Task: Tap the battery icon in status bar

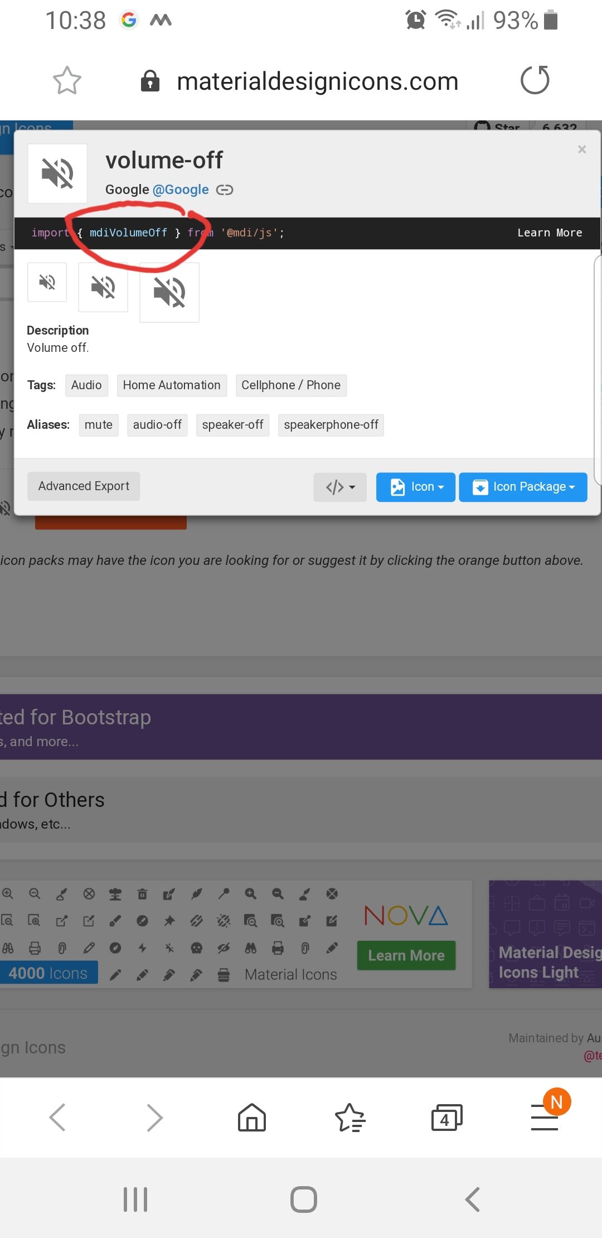Action: point(551,20)
